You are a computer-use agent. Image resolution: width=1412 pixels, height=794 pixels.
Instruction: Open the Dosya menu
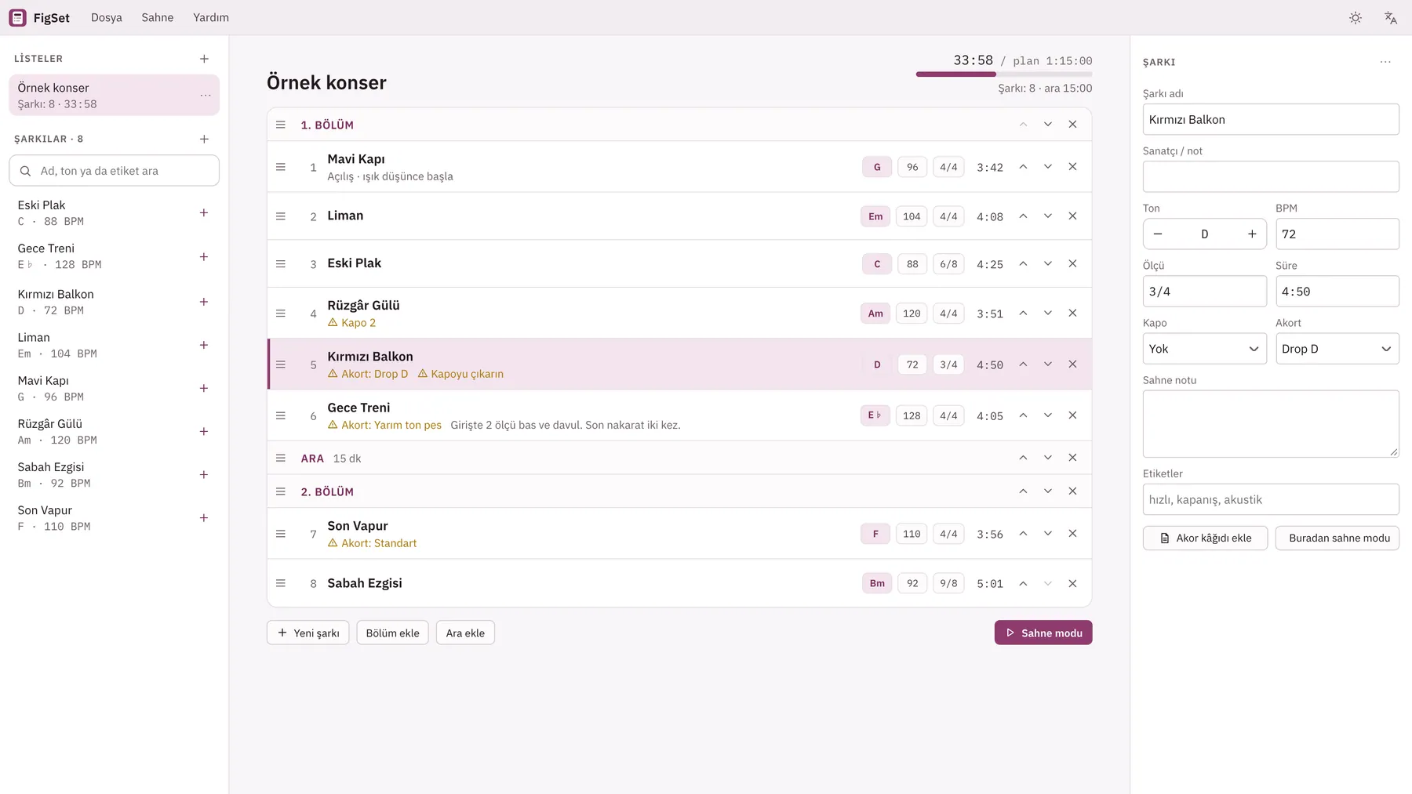pyautogui.click(x=107, y=17)
